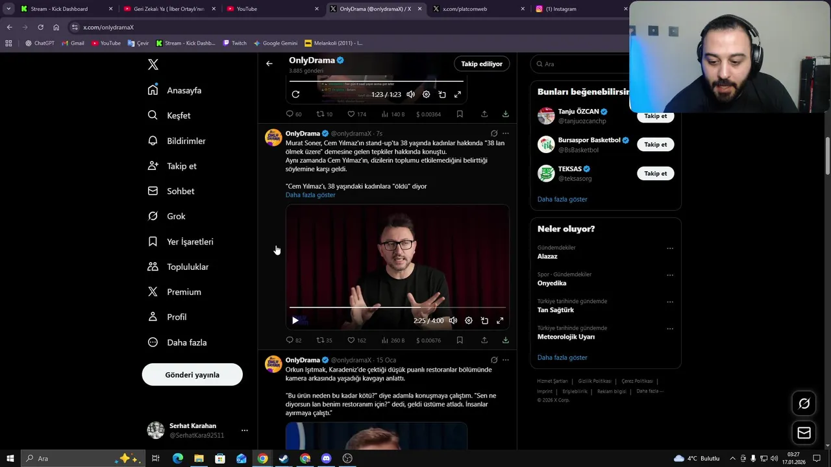Open more options on Murat Soner post
831x467 pixels.
[x=506, y=134]
